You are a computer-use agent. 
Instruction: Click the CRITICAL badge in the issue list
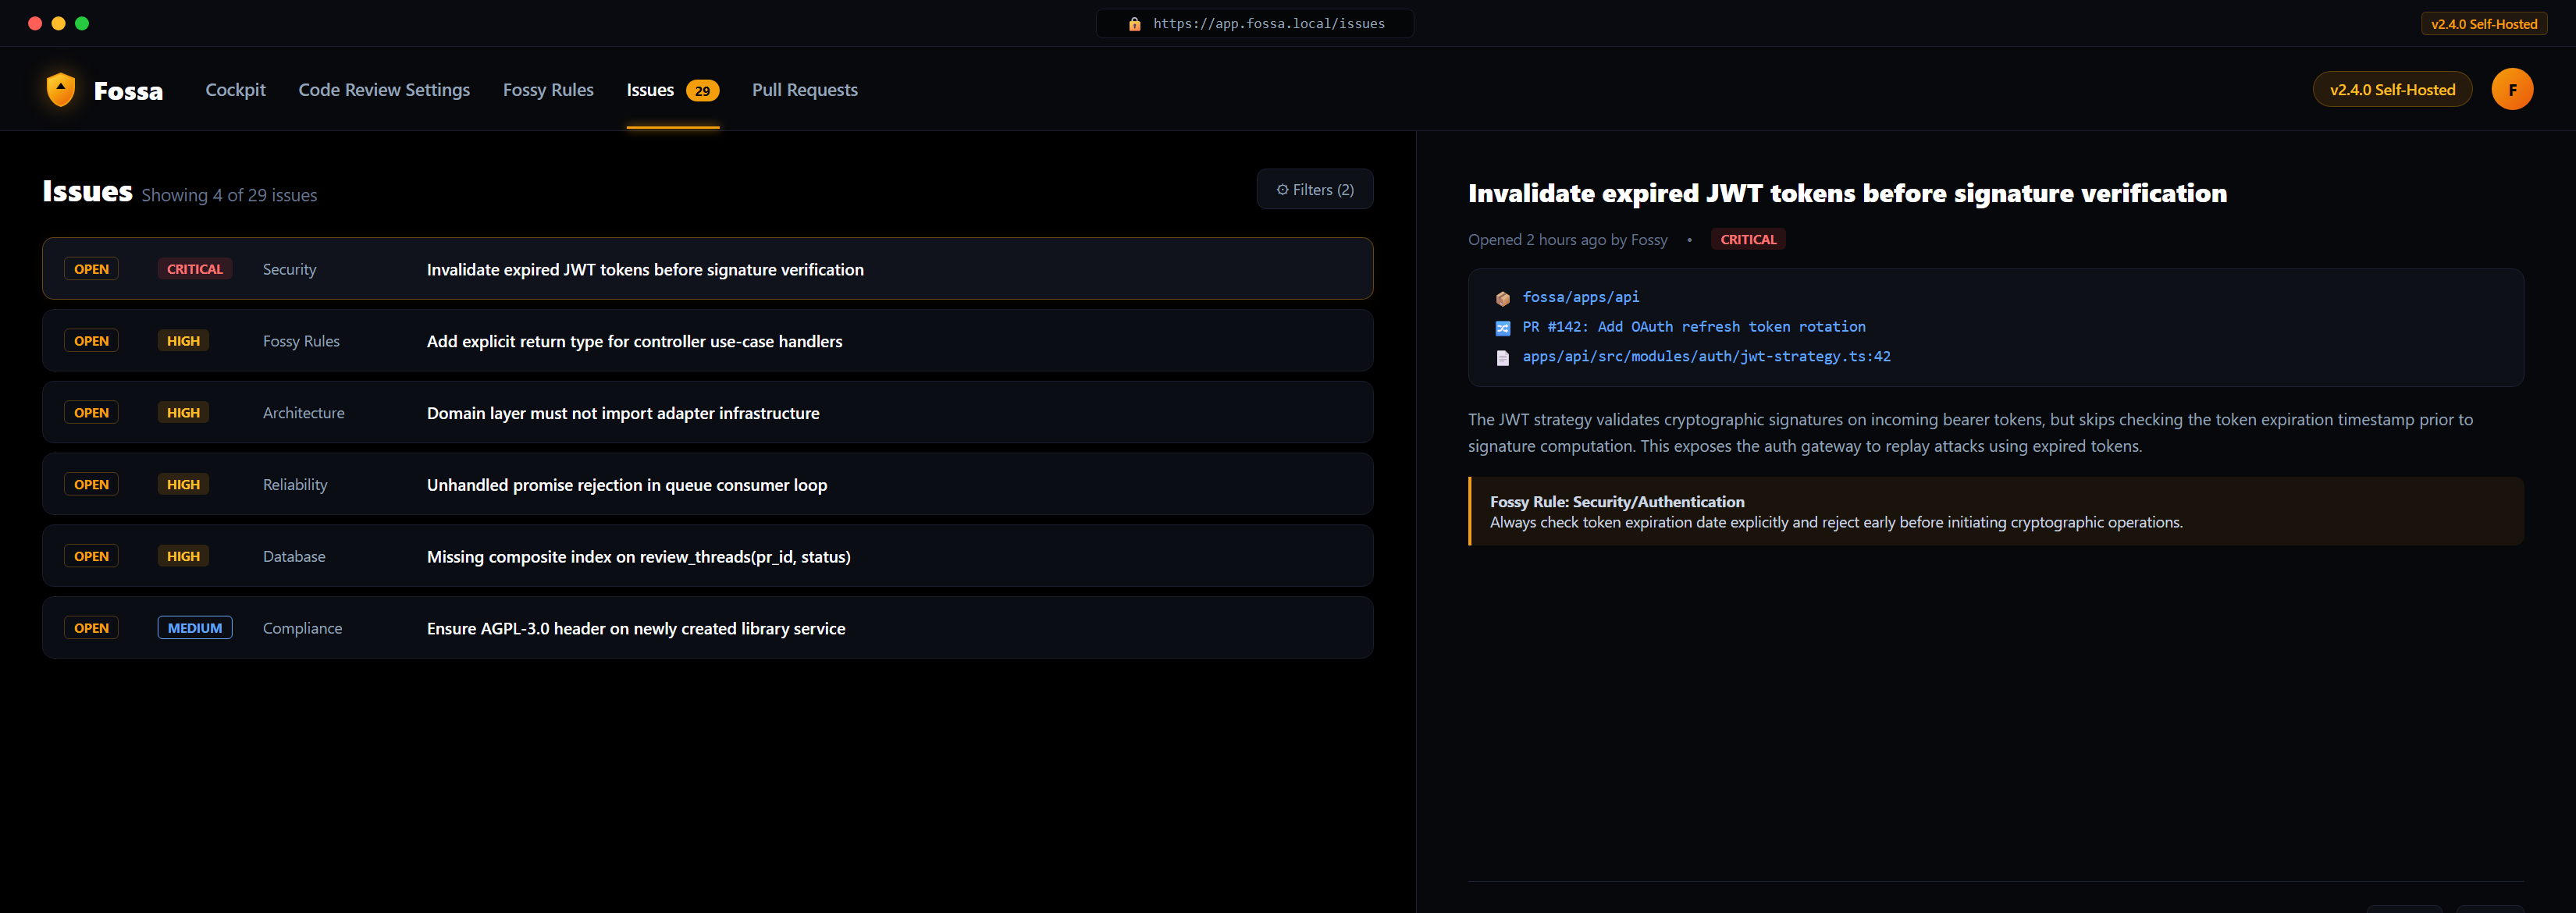[195, 269]
